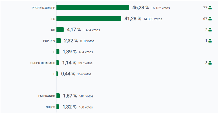
Task: Click the GRUPO CIDADAOS row person icon
Action: (210, 63)
